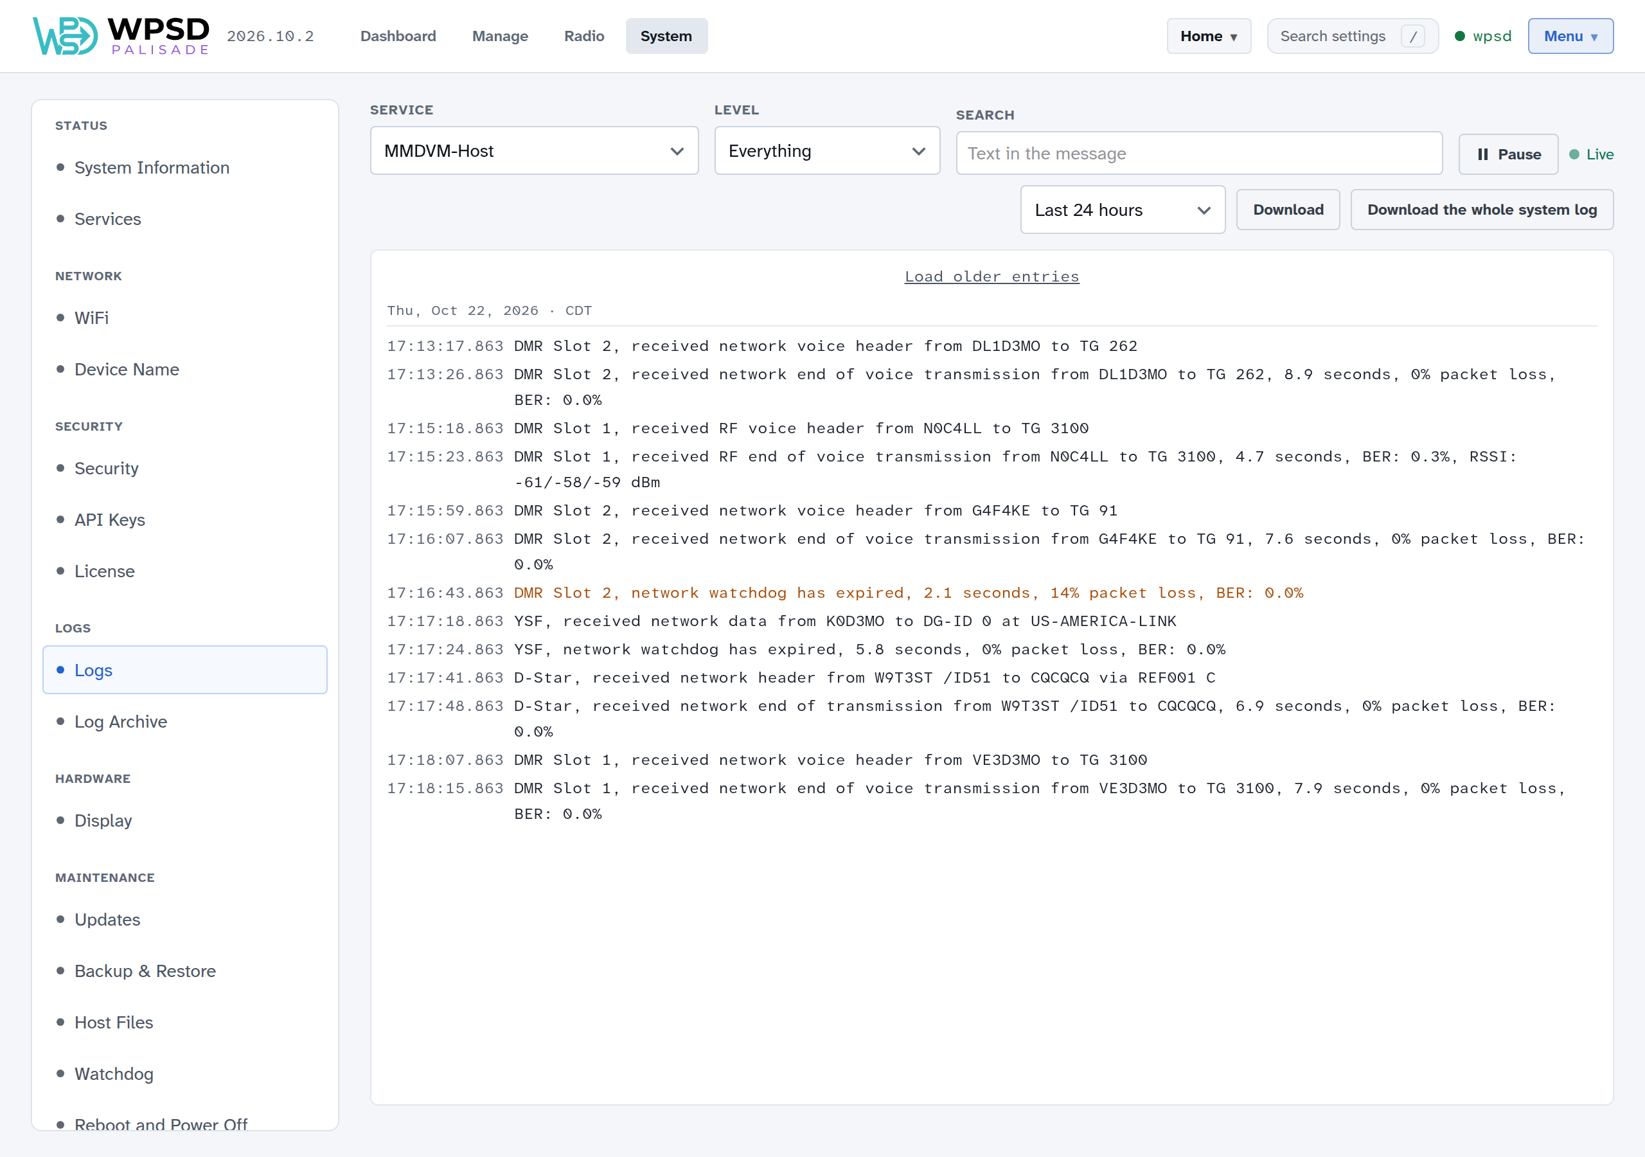The image size is (1645, 1157).
Task: Open the Home dropdown
Action: [1209, 36]
